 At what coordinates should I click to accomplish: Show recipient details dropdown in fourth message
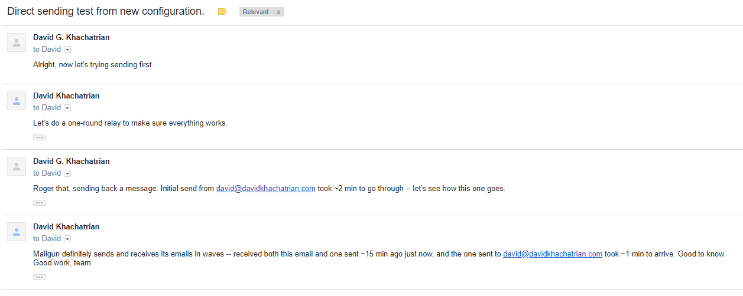(x=67, y=239)
